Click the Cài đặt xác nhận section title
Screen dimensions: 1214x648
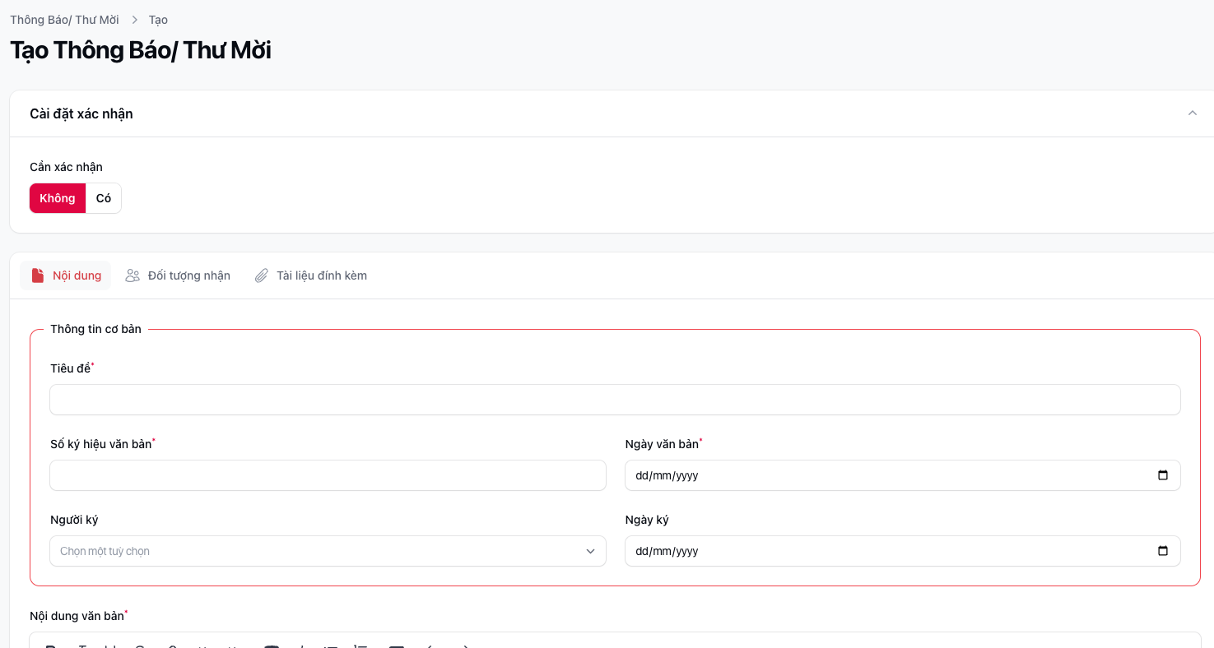point(81,113)
